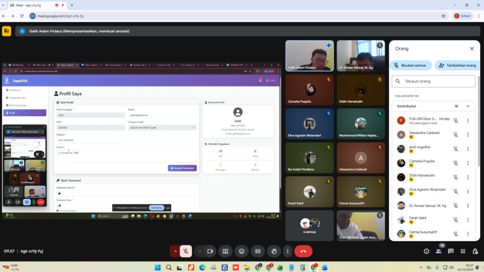Open the meeting chat panel
The width and height of the screenshot is (484, 272).
pos(450,251)
